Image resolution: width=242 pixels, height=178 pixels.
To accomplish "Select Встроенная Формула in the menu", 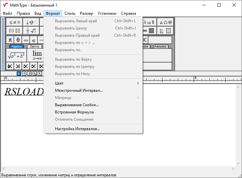I will (93, 112).
